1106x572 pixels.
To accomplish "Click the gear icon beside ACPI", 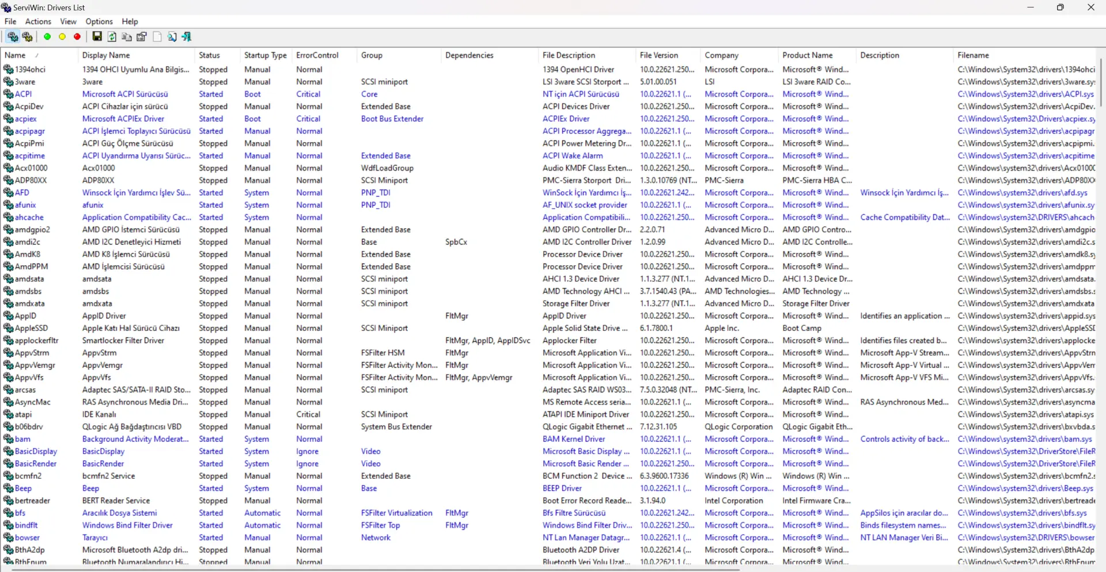I will click(x=8, y=94).
